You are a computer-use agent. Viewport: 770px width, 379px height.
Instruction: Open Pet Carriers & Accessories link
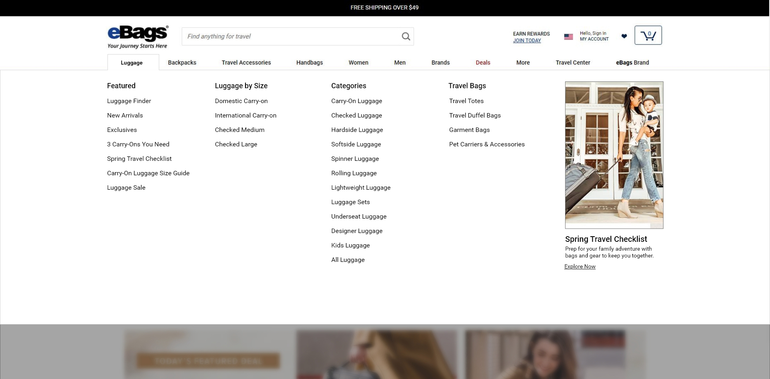click(487, 144)
